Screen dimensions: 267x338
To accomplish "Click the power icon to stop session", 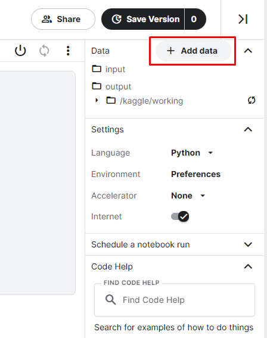I will point(20,51).
